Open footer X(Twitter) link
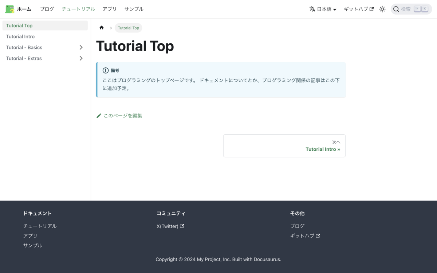The height and width of the screenshot is (273, 437). (170, 226)
